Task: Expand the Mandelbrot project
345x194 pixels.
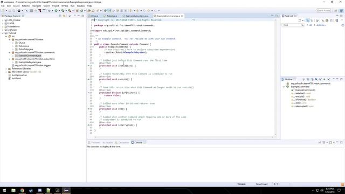Action: coord(3,26)
